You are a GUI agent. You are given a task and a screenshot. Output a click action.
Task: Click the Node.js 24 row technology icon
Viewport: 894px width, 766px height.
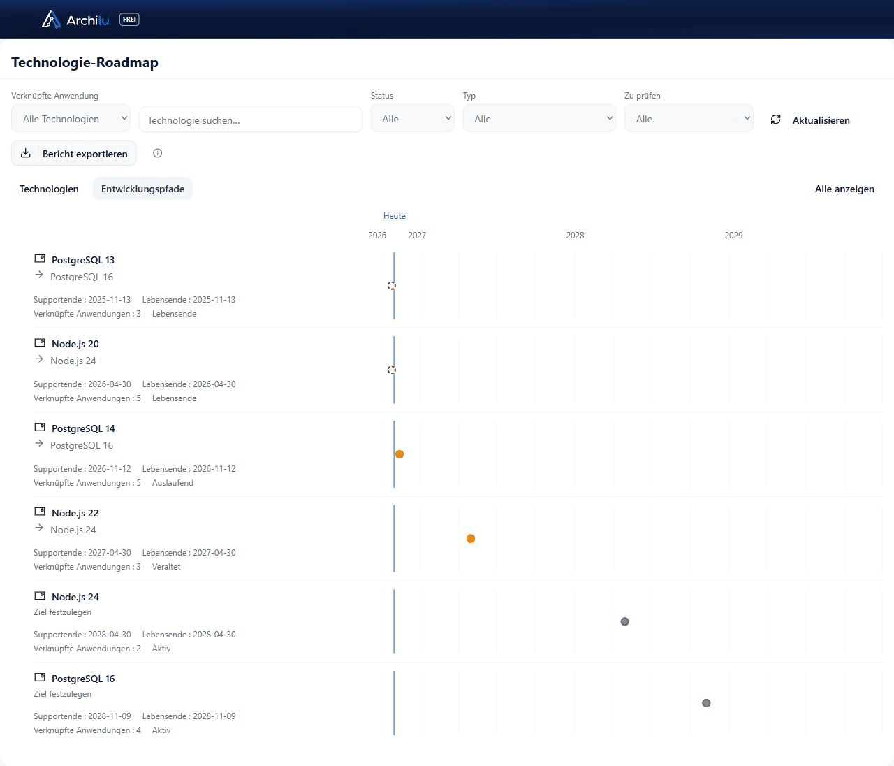(40, 595)
